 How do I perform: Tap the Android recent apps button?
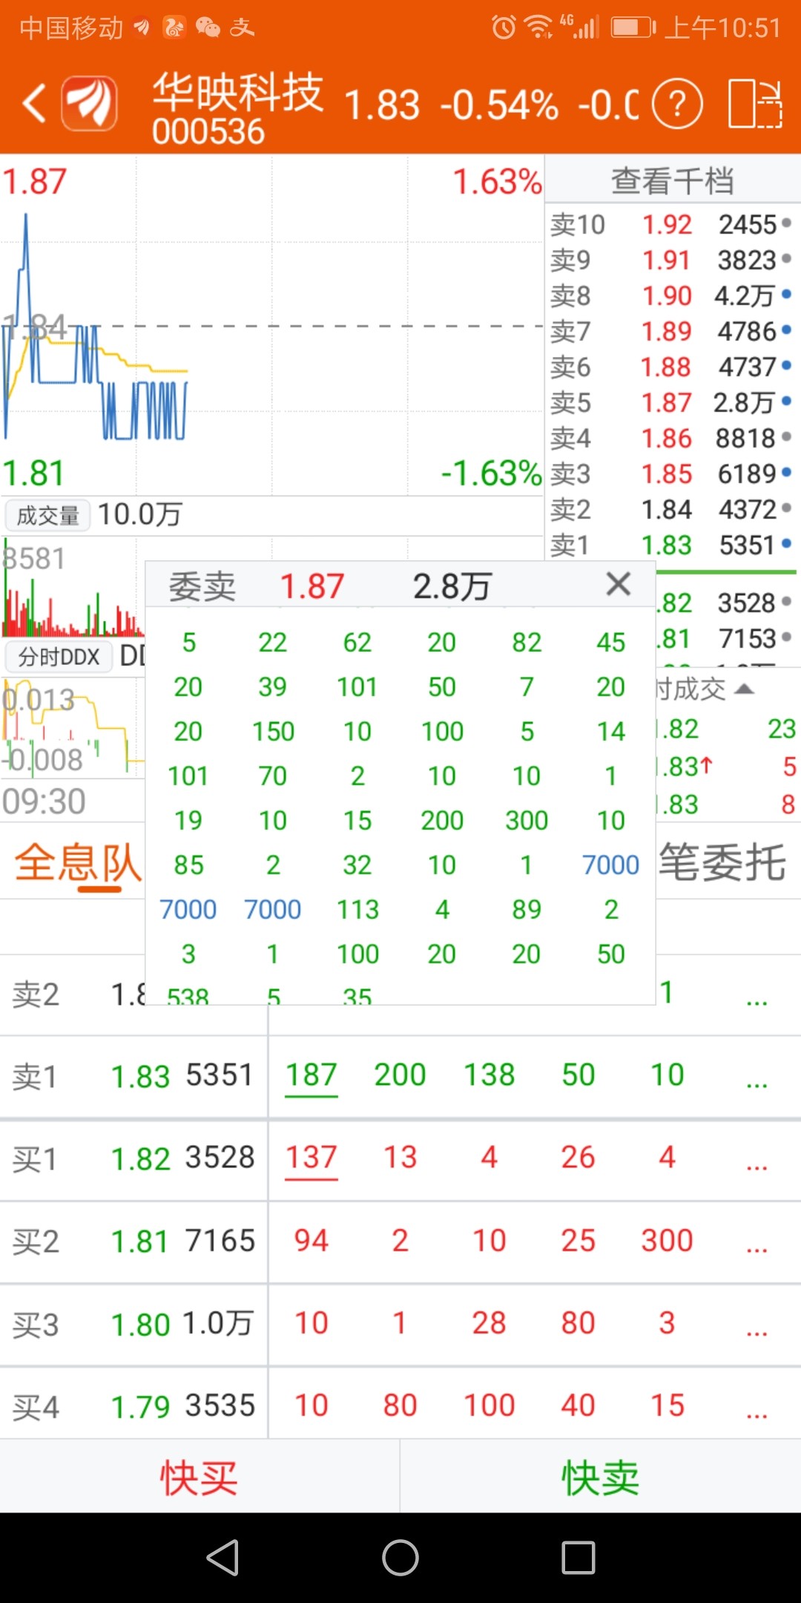click(578, 1557)
